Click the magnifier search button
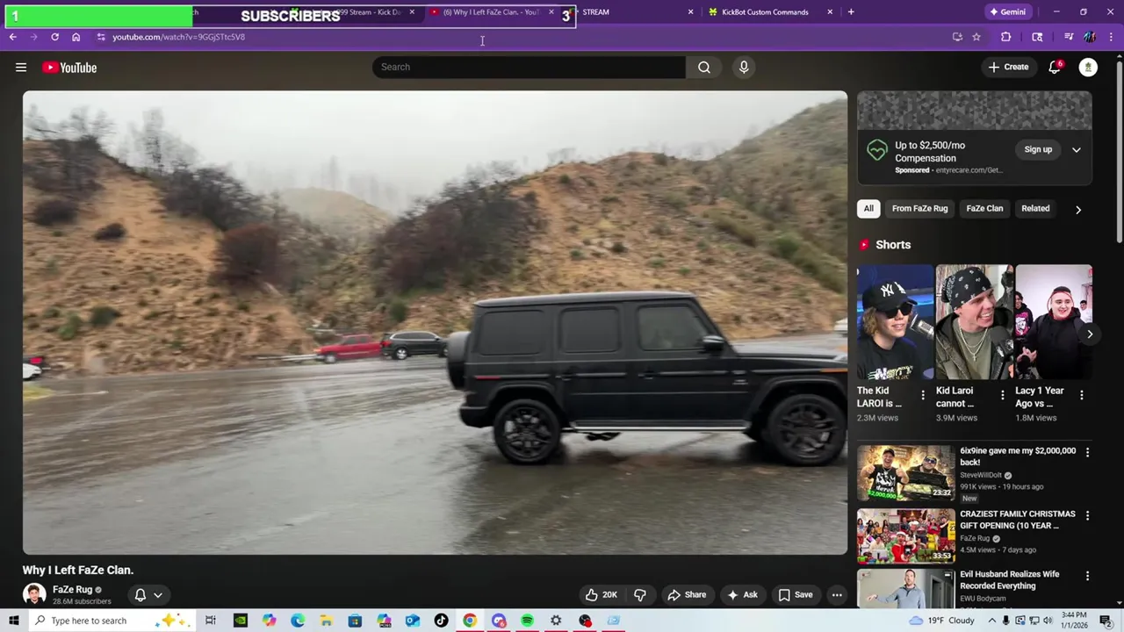 pos(704,67)
